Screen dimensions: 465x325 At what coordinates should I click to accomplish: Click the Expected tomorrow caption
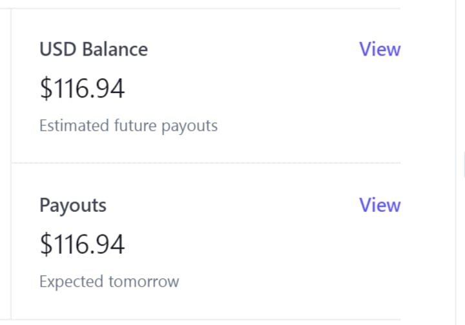pyautogui.click(x=108, y=281)
